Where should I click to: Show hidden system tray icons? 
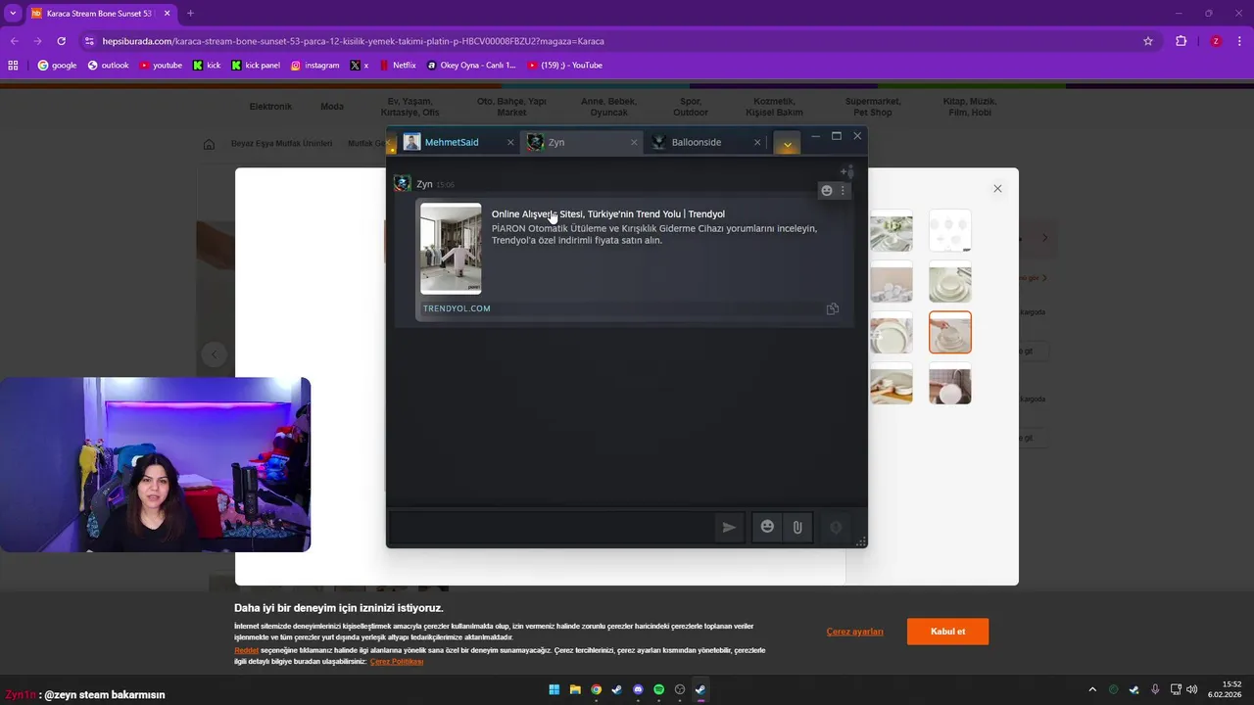pos(1092,689)
